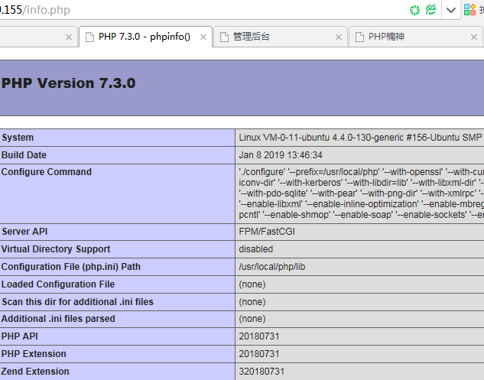The image size is (484, 380).
Task: Close the leftmost untitled tab
Action: click(69, 37)
